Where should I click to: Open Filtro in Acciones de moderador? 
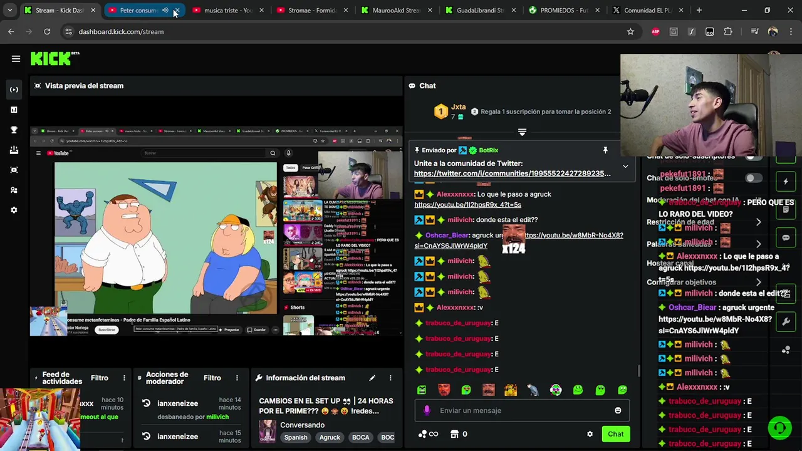click(212, 378)
